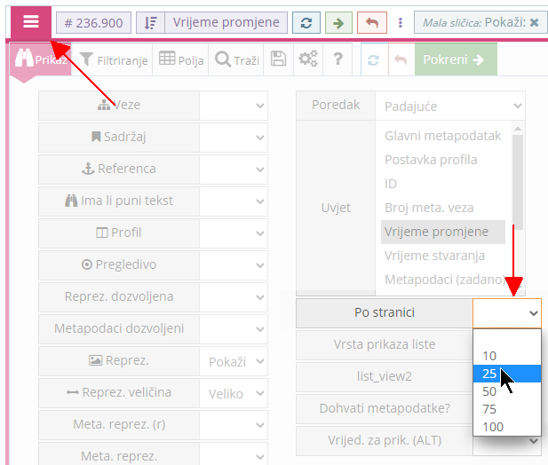Click the Profil columns icon label
The image size is (548, 465).
coord(119,232)
